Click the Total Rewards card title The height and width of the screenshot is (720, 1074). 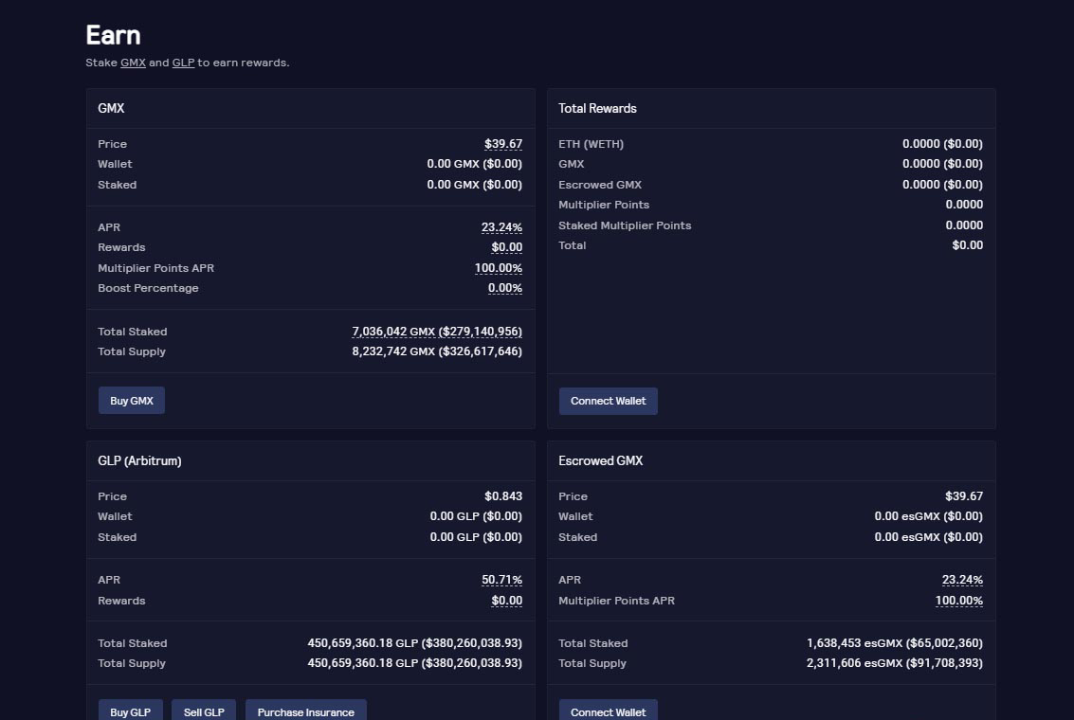597,108
